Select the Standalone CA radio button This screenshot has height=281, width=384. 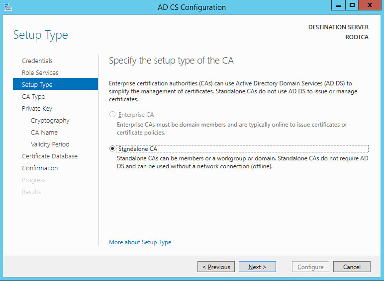[x=112, y=148]
